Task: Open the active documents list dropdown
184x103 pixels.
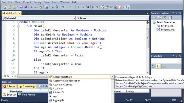Action: tap(147, 13)
